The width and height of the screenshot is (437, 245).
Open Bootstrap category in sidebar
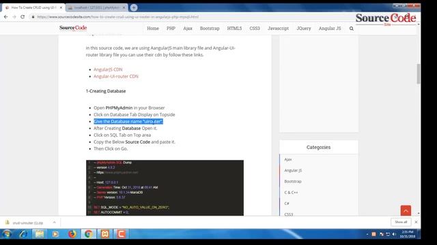coord(293,182)
